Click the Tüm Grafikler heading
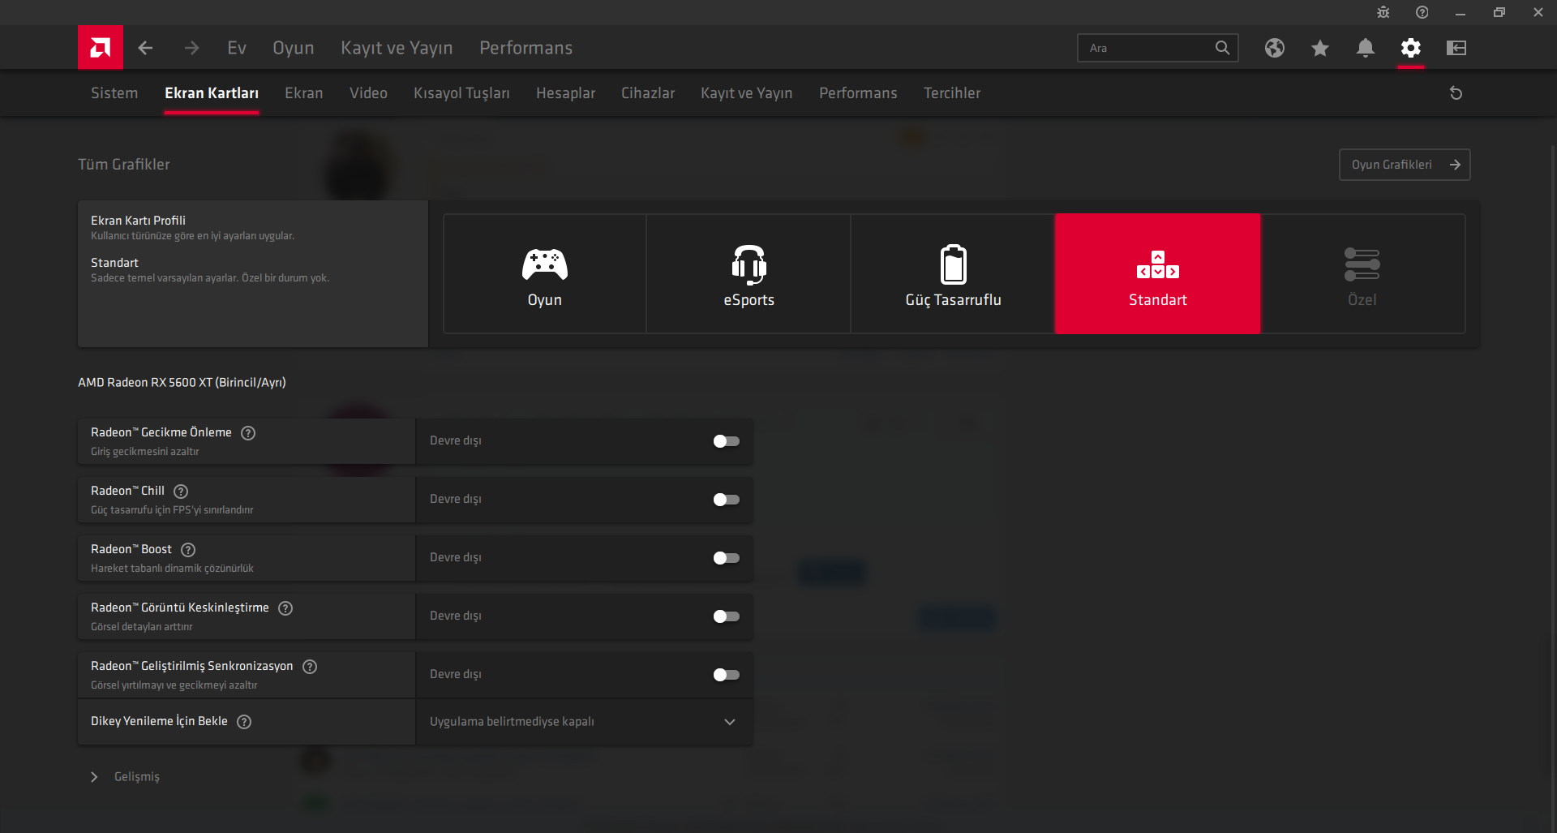 click(x=124, y=165)
